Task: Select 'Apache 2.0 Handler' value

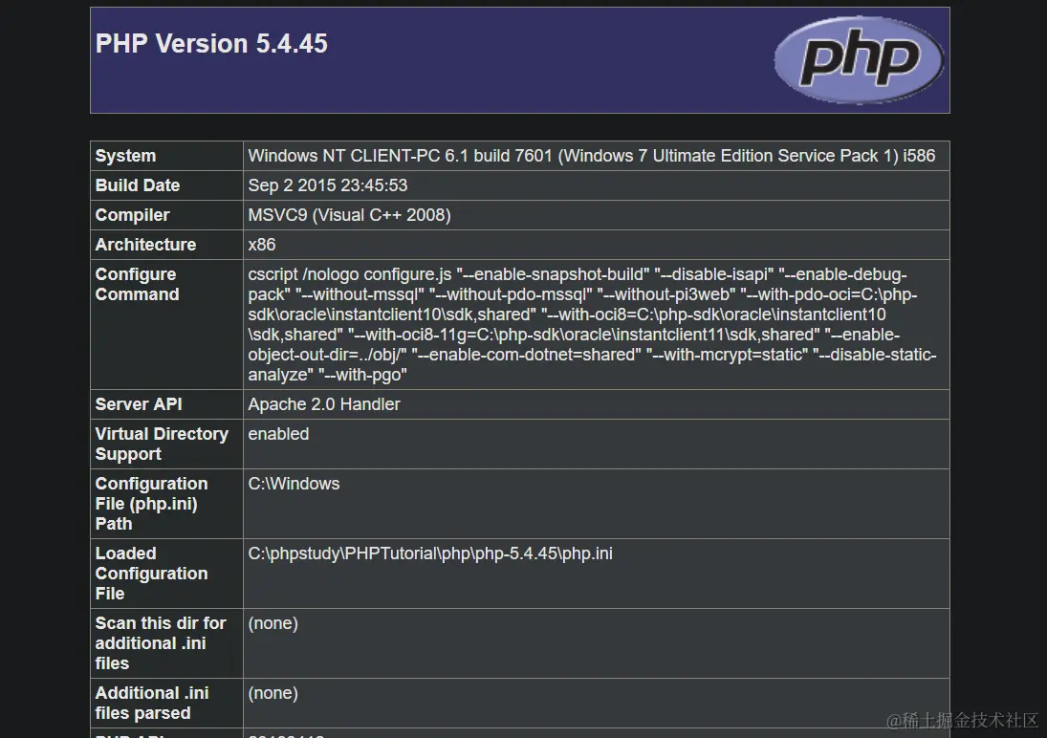Action: [x=324, y=404]
